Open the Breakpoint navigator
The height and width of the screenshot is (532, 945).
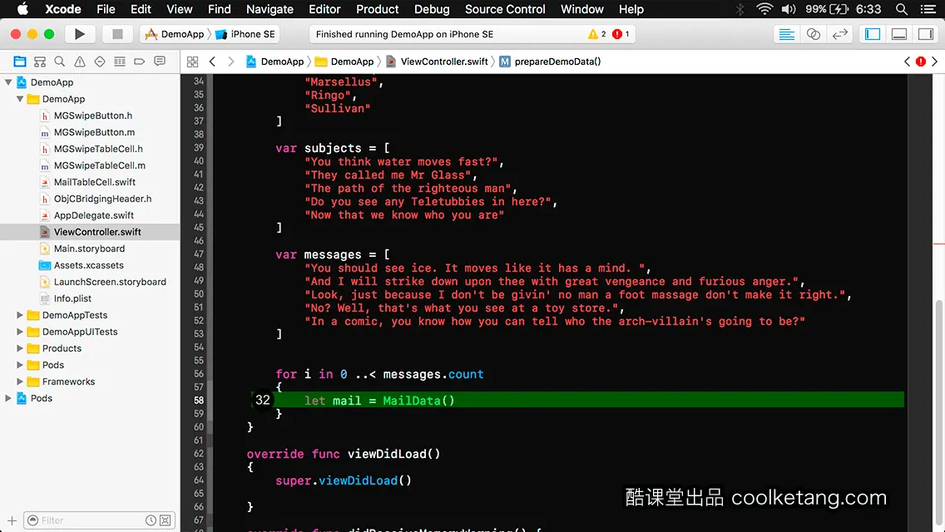[x=140, y=62]
